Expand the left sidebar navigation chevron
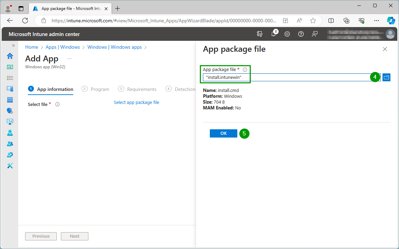The height and width of the screenshot is (249, 399). click(x=13, y=46)
